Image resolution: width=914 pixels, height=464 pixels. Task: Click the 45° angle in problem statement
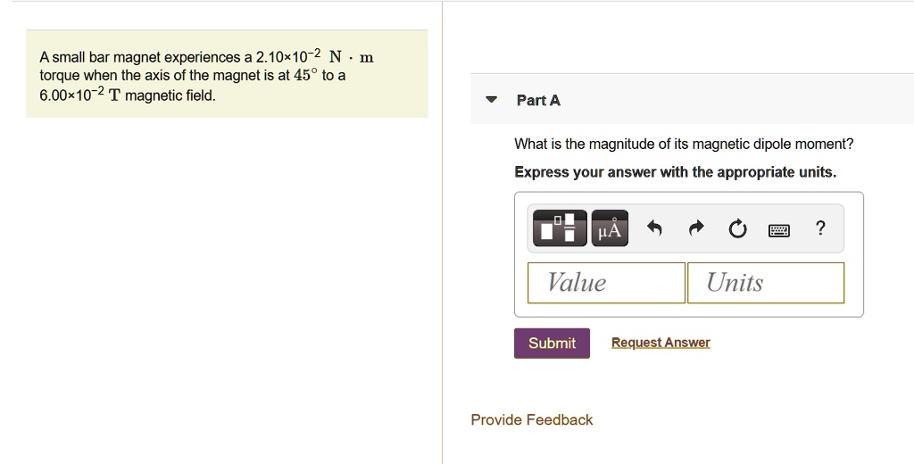pos(306,76)
